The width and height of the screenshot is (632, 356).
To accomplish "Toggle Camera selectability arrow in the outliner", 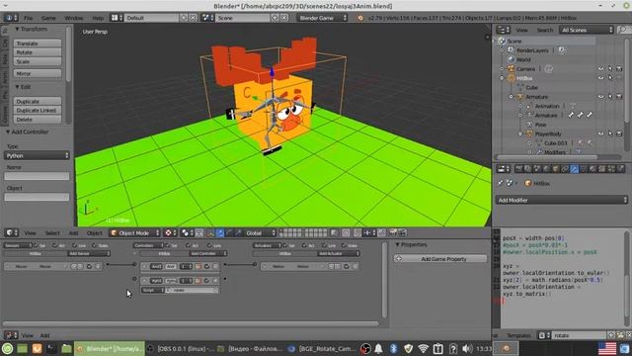I will 610,69.
